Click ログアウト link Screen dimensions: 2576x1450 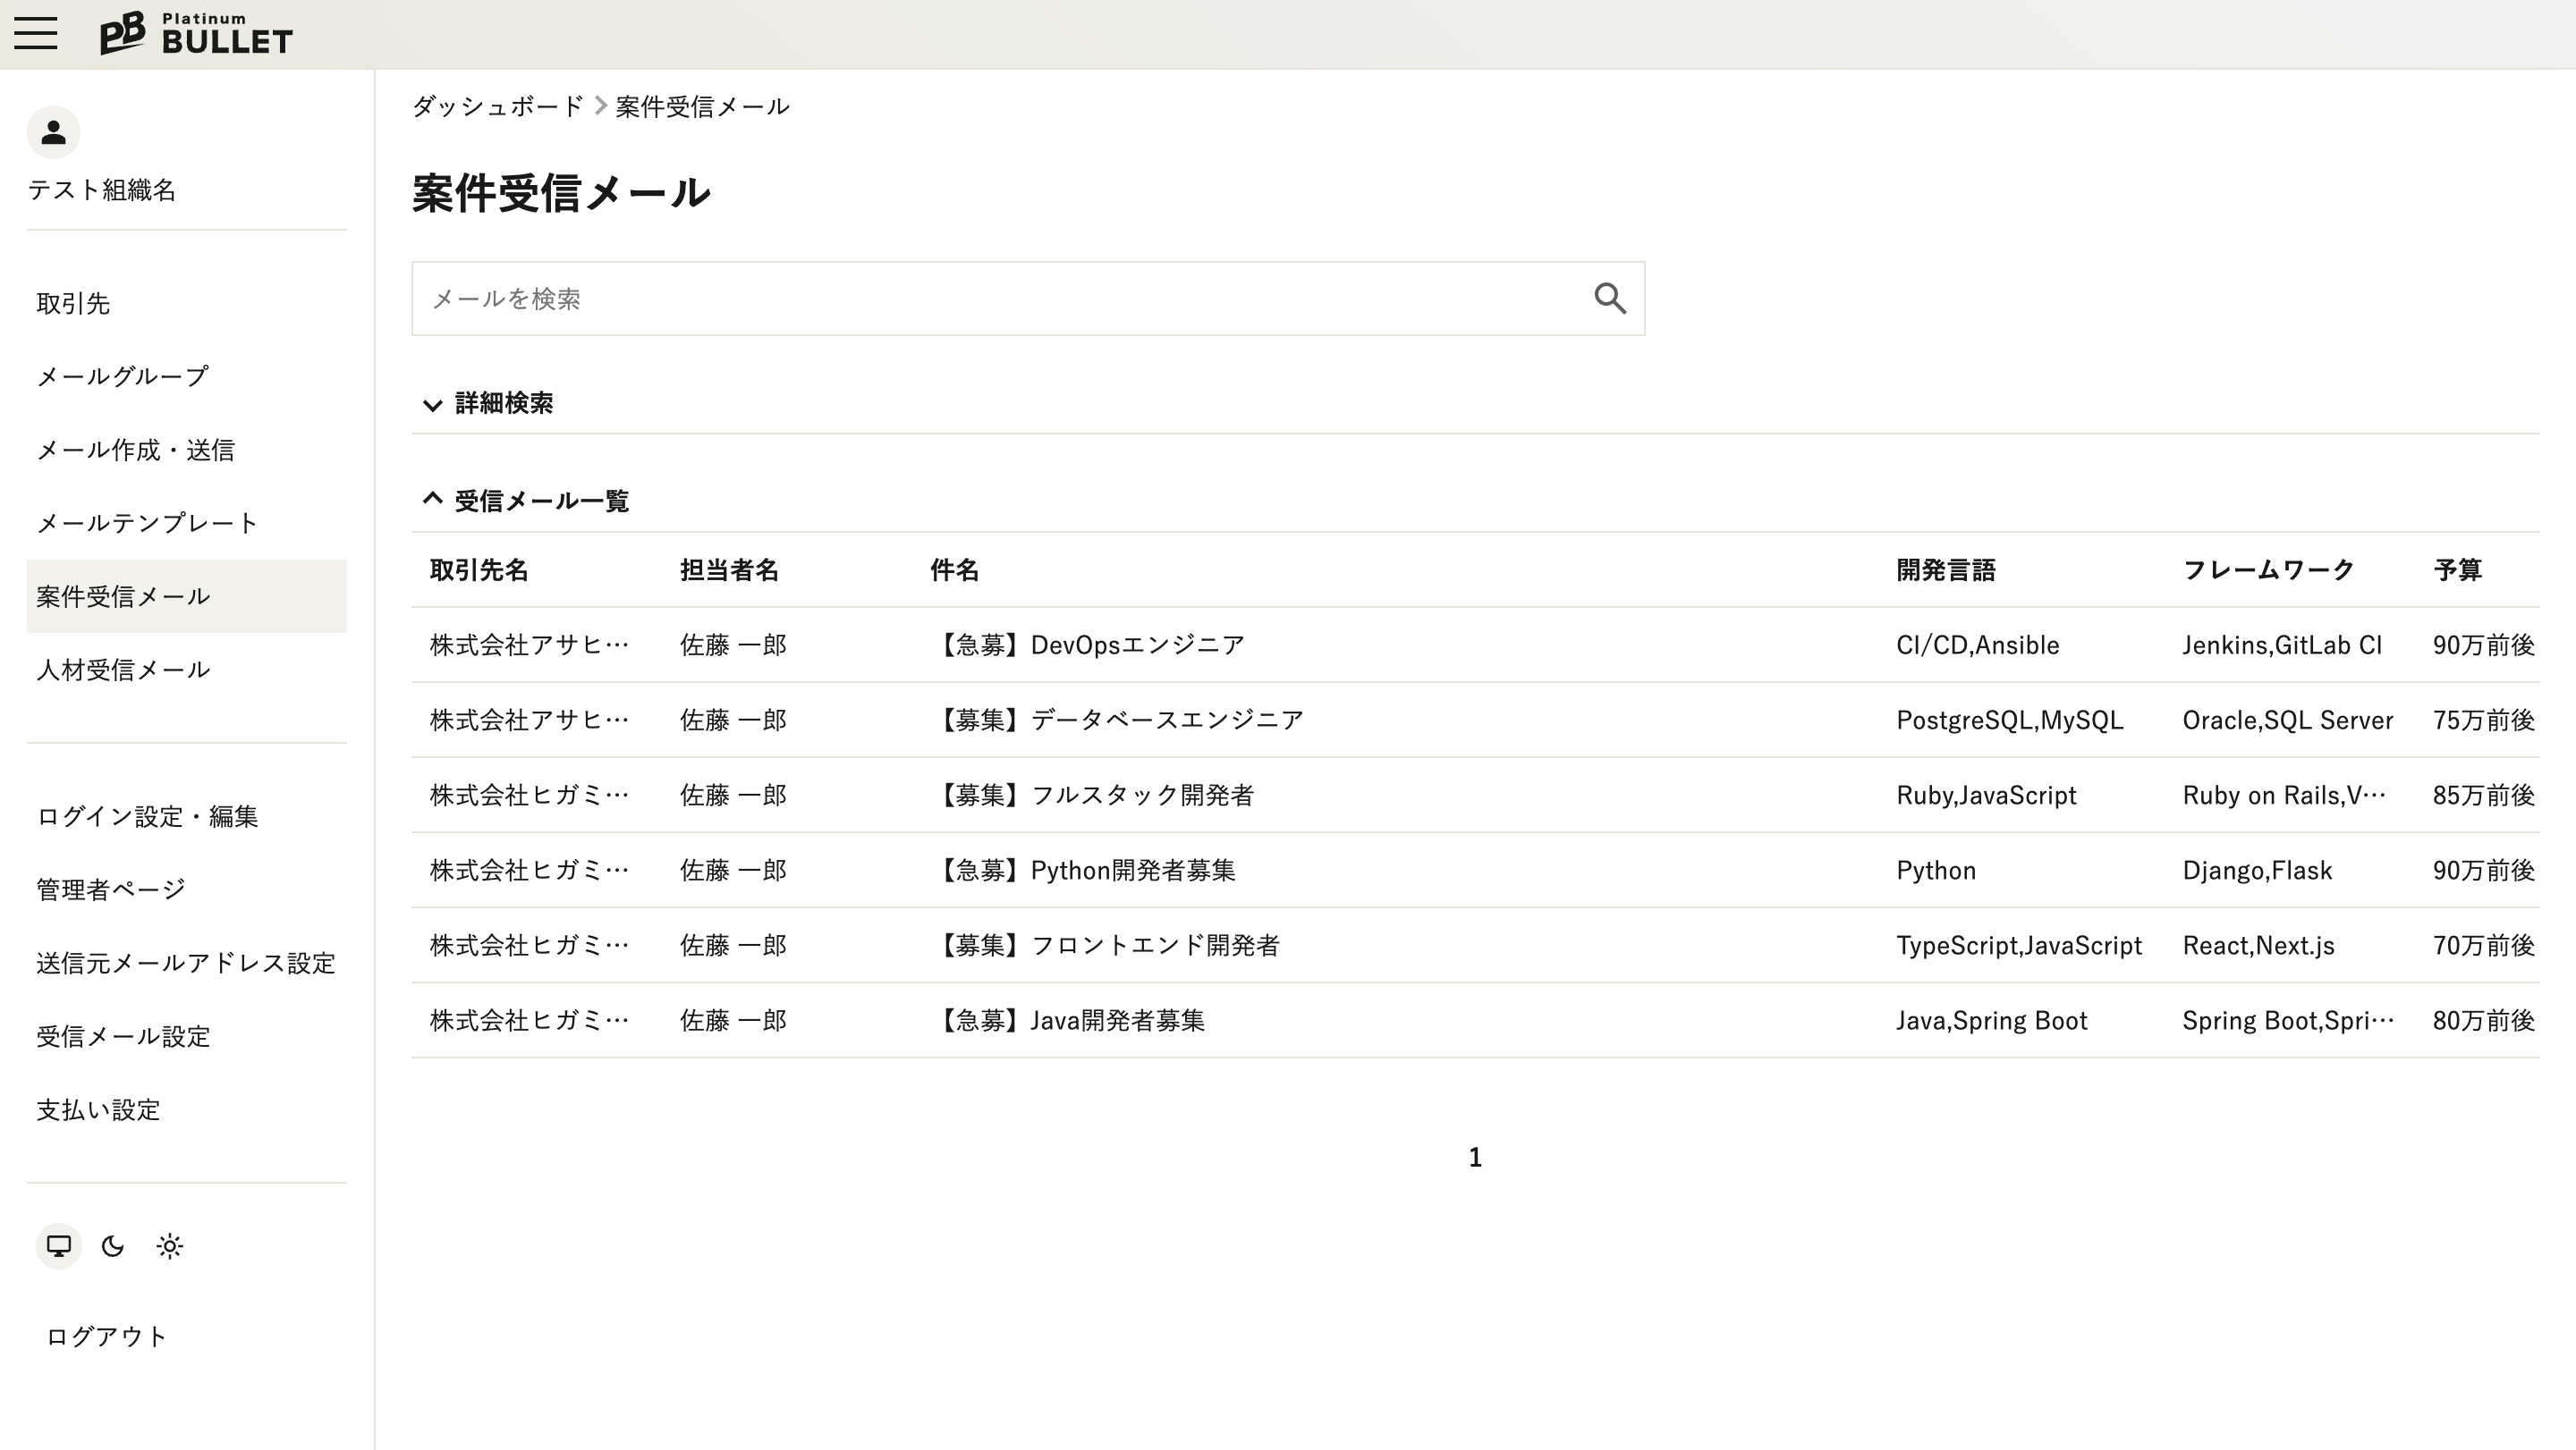106,1336
